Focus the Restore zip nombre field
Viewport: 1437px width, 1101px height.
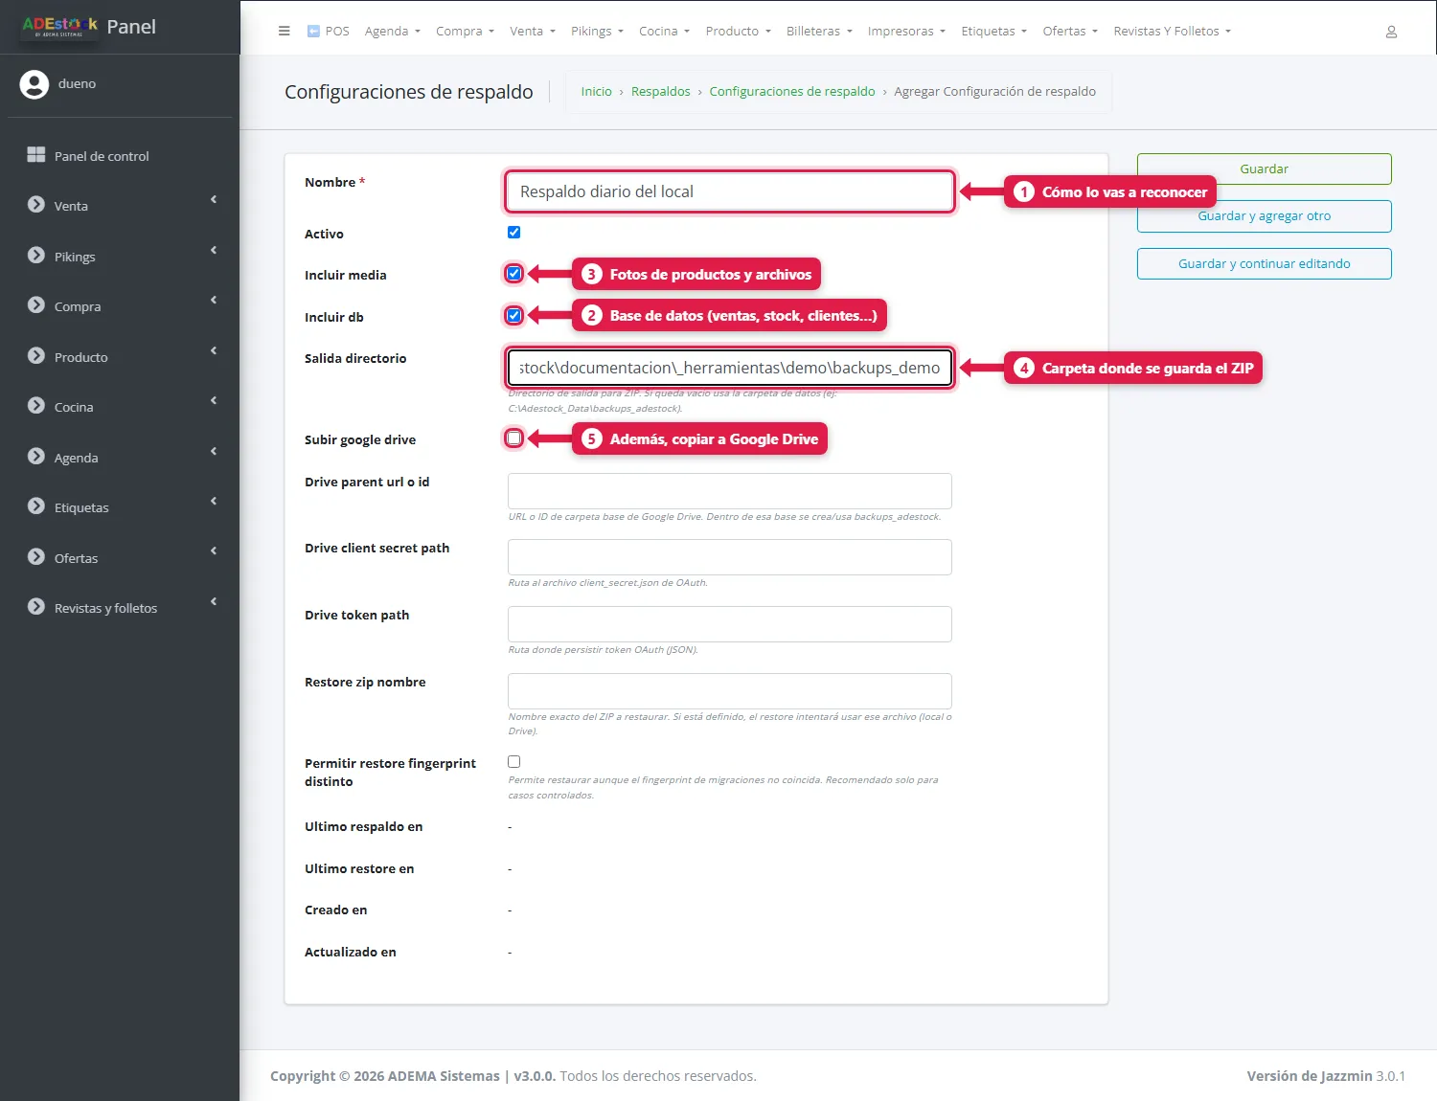pyautogui.click(x=730, y=691)
